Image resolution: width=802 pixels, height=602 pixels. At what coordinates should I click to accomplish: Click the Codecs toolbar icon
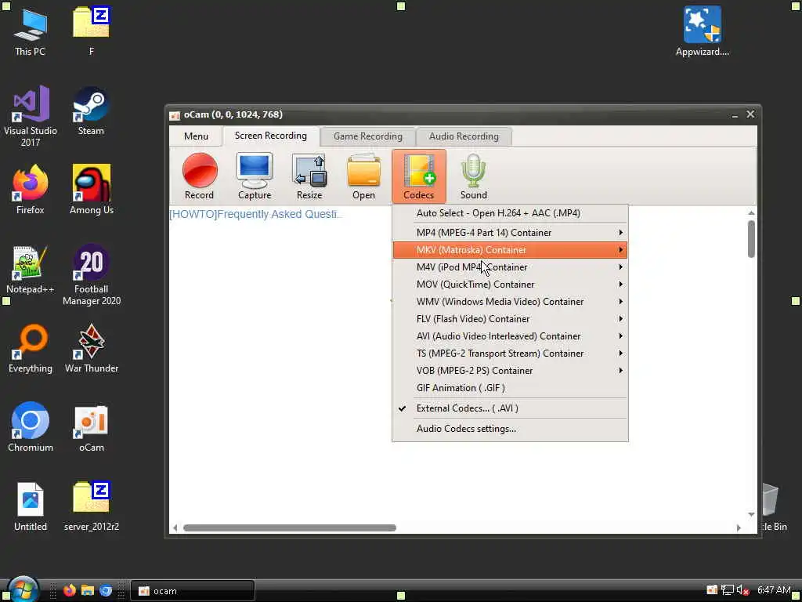click(x=419, y=176)
